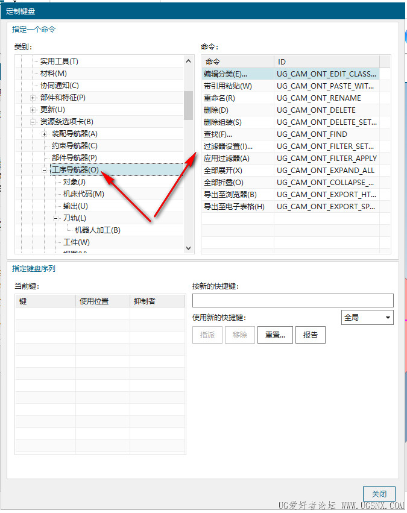Open the 全局 scope dropdown

click(x=367, y=317)
